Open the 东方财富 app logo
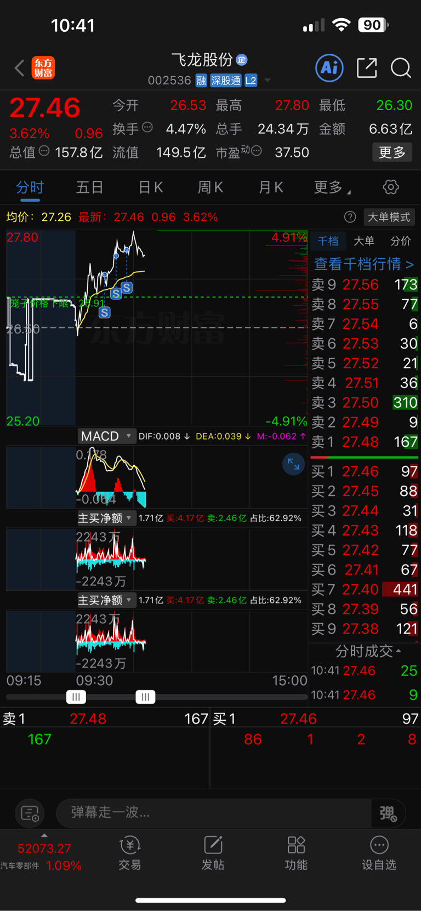The image size is (421, 911). coord(43,68)
